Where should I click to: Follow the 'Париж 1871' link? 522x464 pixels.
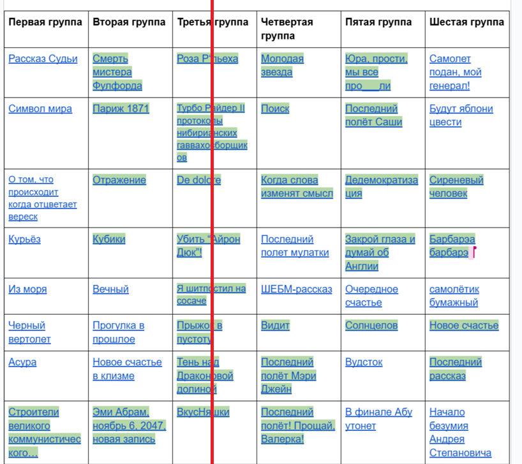click(121, 109)
